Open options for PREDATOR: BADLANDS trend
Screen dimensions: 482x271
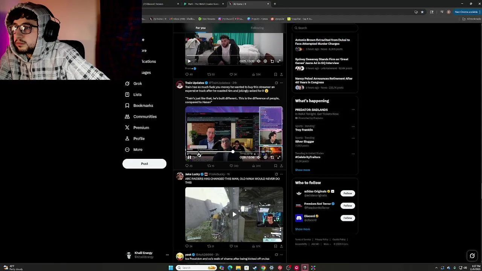(353, 110)
